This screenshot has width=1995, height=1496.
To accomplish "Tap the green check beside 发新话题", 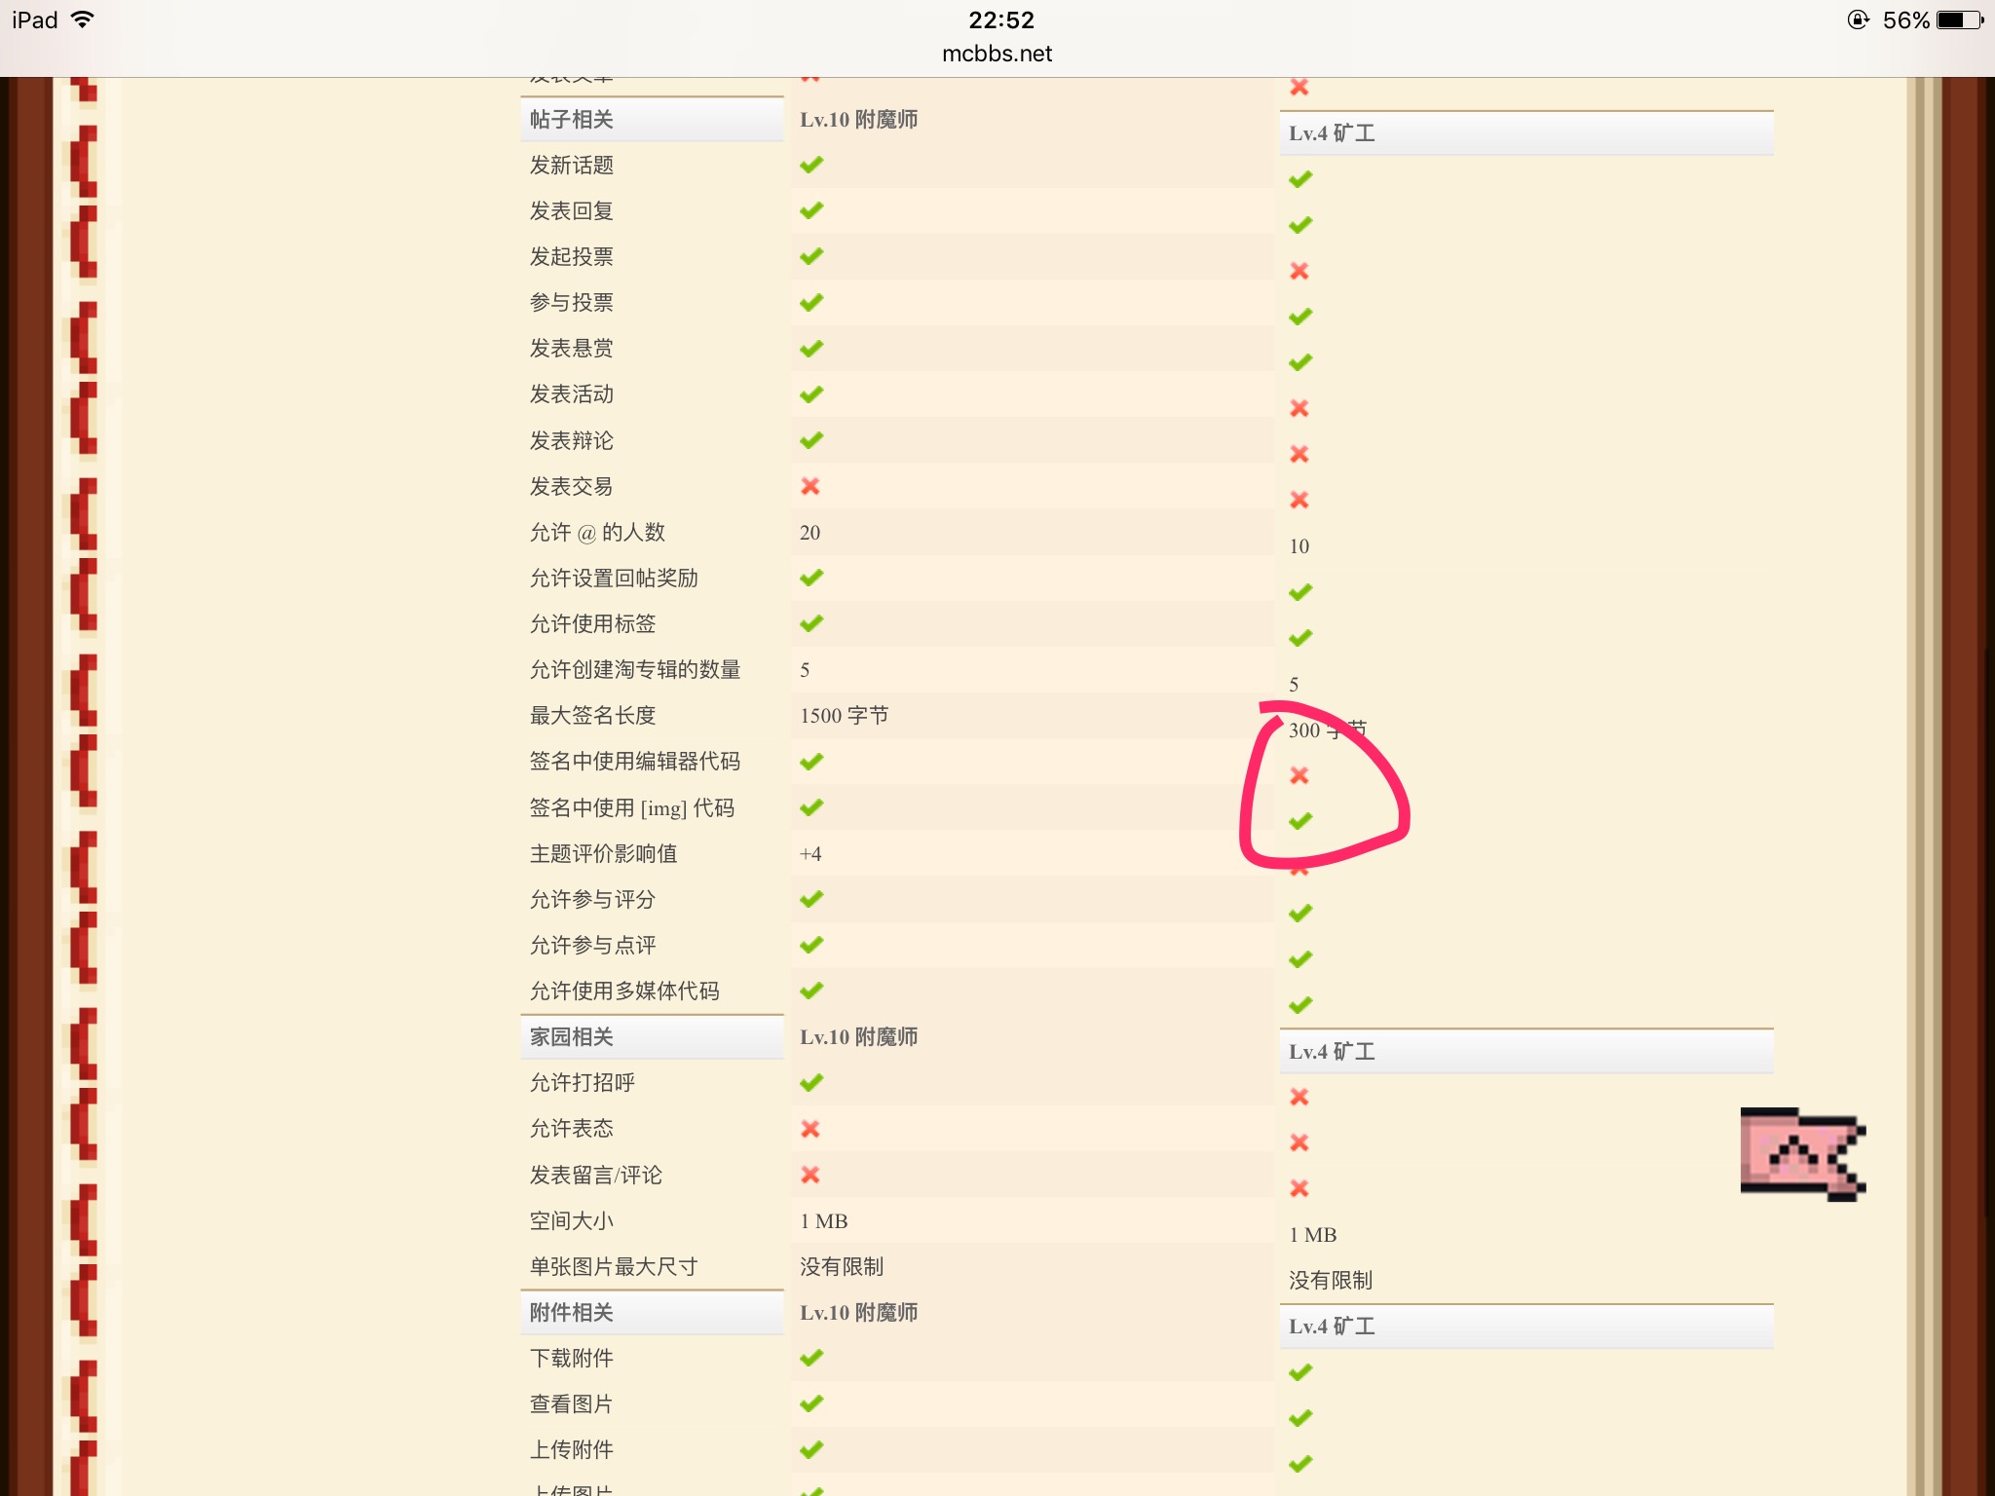I will pyautogui.click(x=811, y=165).
